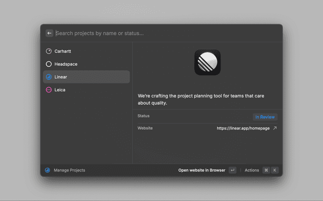This screenshot has height=201, width=323.
Task: Click the Leica pink status icon
Action: pos(49,90)
